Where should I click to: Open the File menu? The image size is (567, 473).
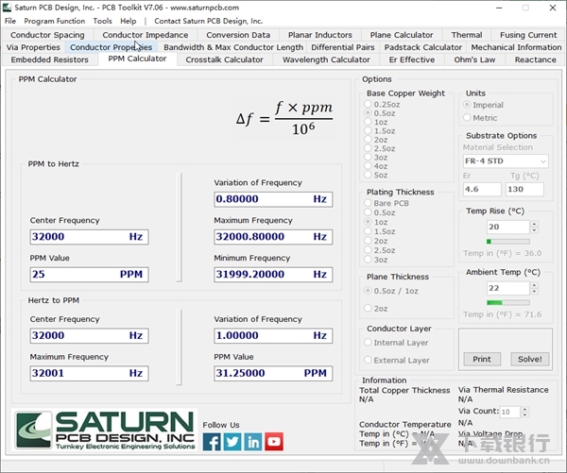10,21
